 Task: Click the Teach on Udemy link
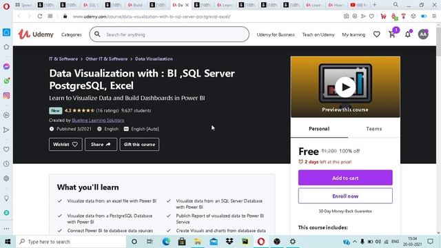coord(318,34)
